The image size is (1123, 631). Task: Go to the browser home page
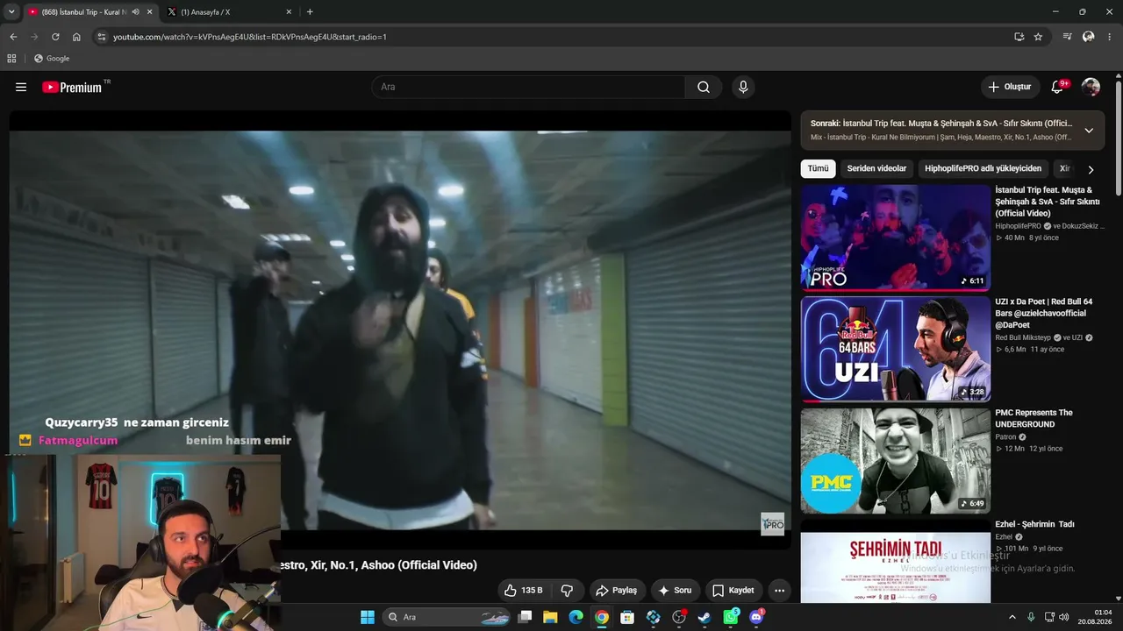[76, 37]
